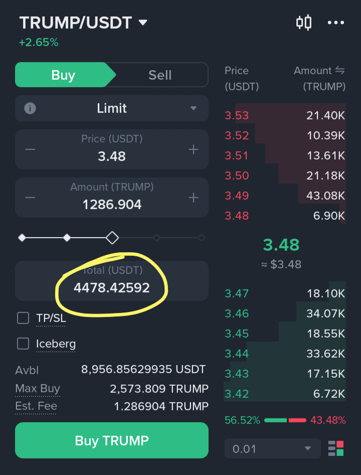Open the candlestick chart view
The height and width of the screenshot is (475, 361).
point(304,23)
